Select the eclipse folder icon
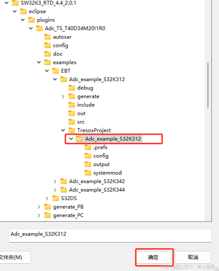The height and width of the screenshot is (271, 219). click(x=23, y=11)
